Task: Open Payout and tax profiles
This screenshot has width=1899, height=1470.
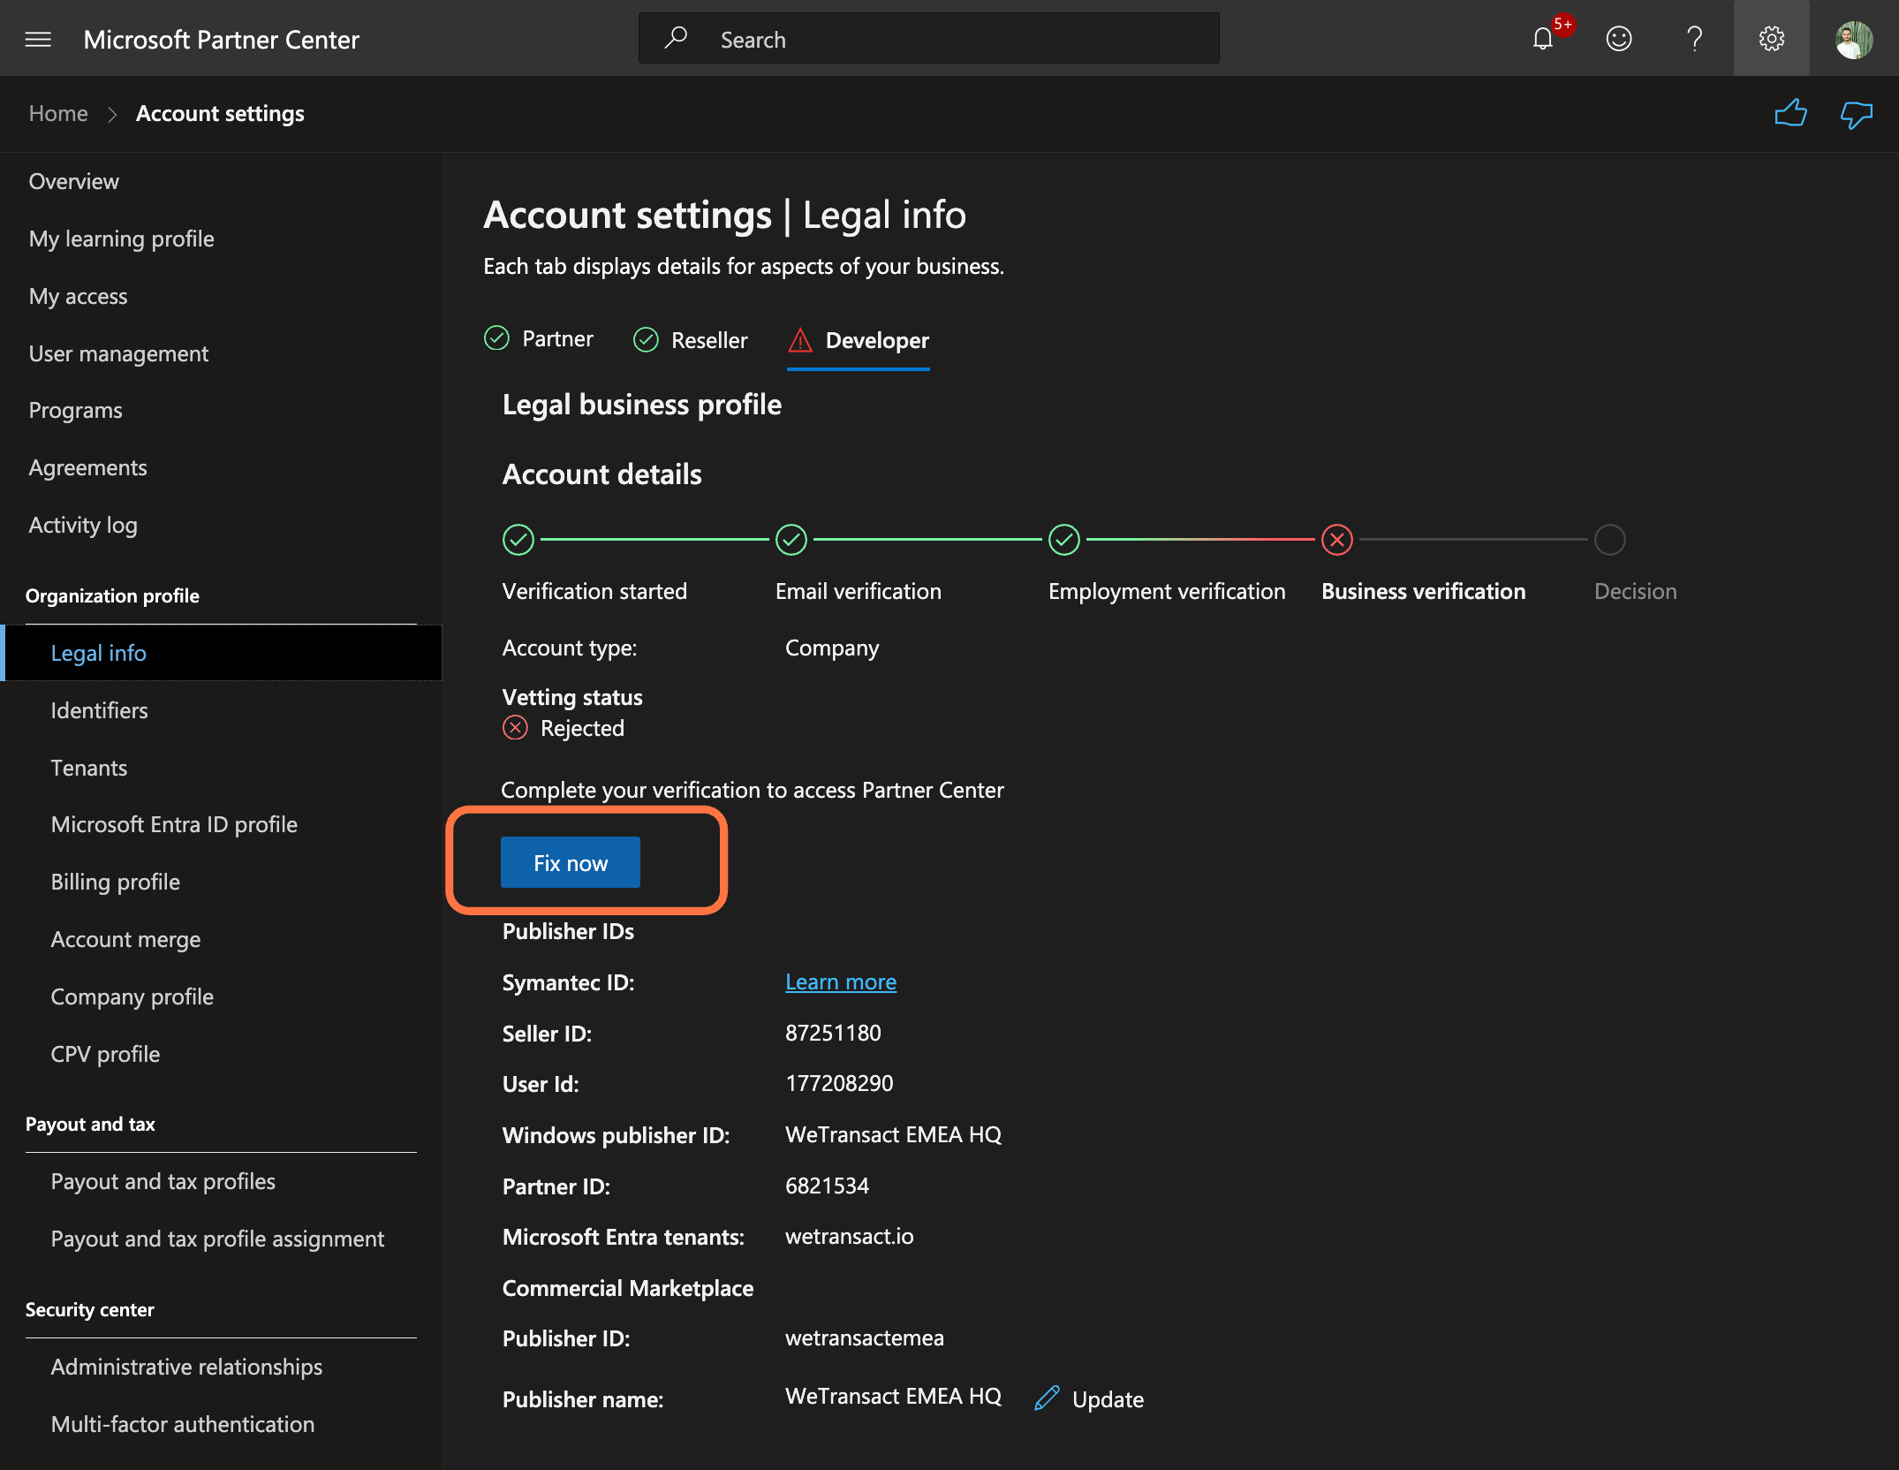Action: point(163,1181)
